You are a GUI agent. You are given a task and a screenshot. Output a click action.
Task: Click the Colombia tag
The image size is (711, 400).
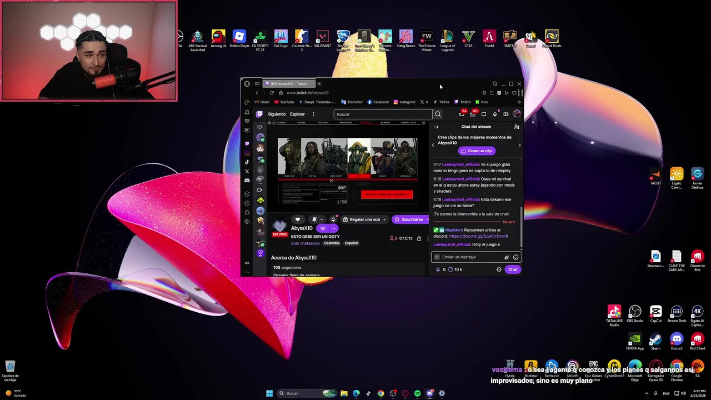(332, 243)
